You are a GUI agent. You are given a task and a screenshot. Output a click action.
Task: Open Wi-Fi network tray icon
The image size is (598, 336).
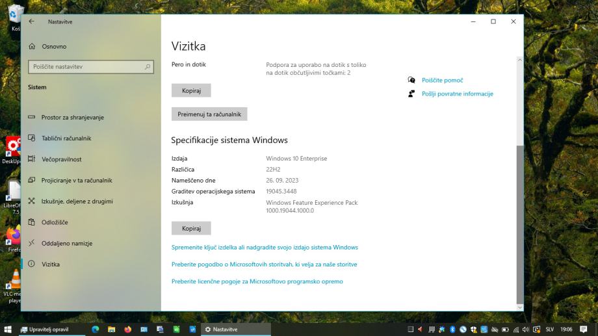click(516, 329)
